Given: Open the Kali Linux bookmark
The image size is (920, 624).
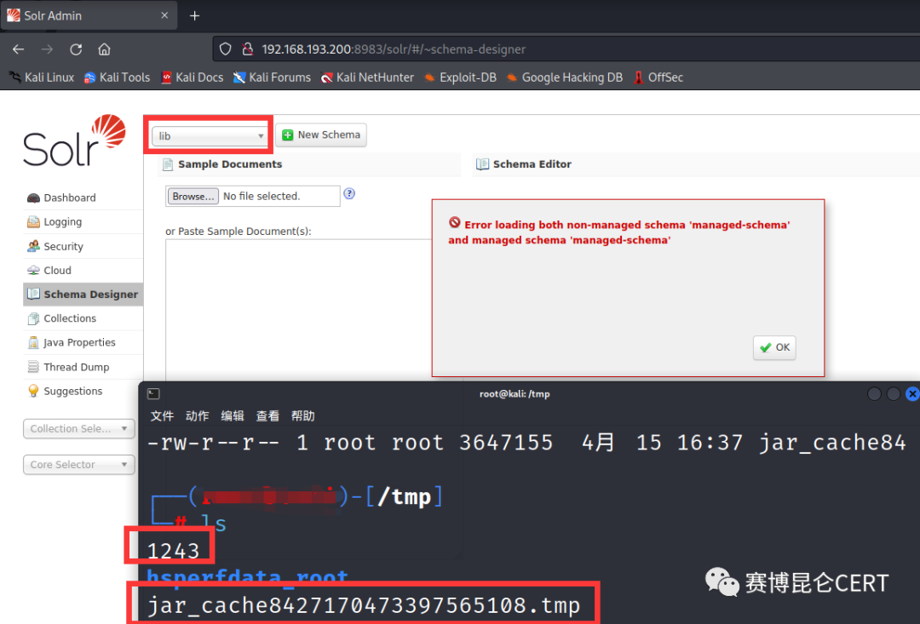Looking at the screenshot, I should [41, 77].
